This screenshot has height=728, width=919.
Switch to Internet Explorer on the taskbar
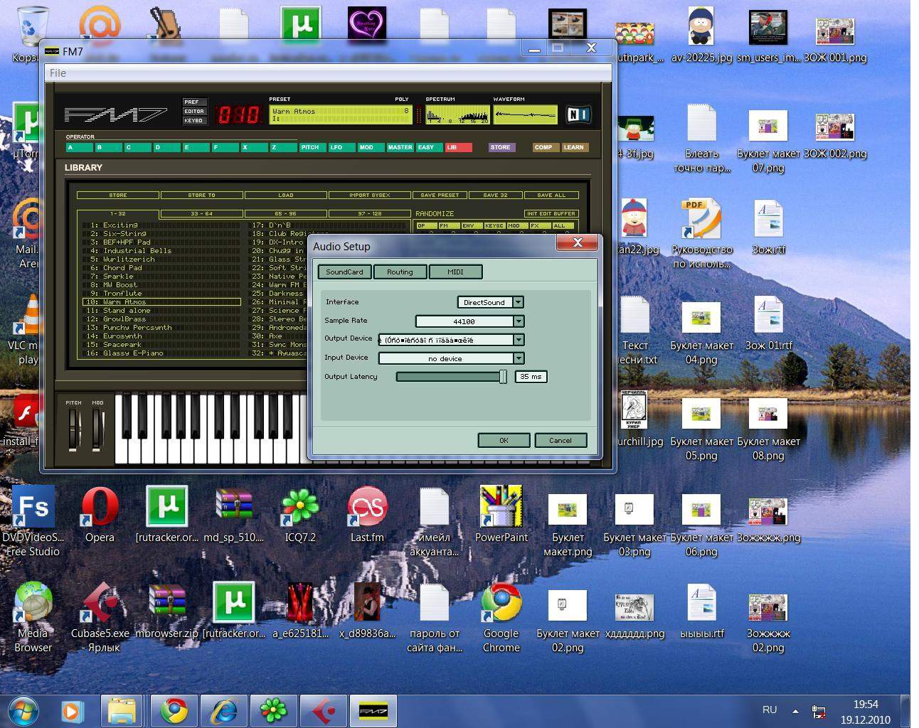223,710
